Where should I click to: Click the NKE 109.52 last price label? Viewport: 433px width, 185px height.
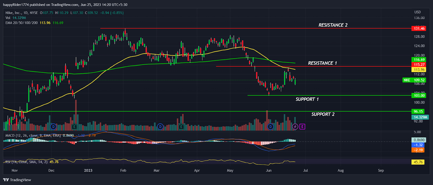click(414, 80)
